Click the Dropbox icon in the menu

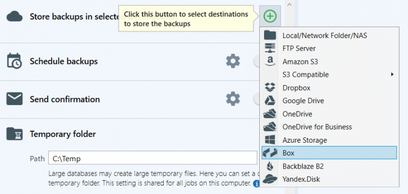point(270,88)
